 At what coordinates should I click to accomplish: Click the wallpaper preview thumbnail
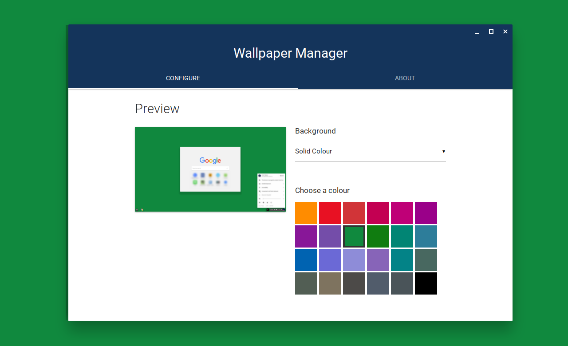click(210, 169)
